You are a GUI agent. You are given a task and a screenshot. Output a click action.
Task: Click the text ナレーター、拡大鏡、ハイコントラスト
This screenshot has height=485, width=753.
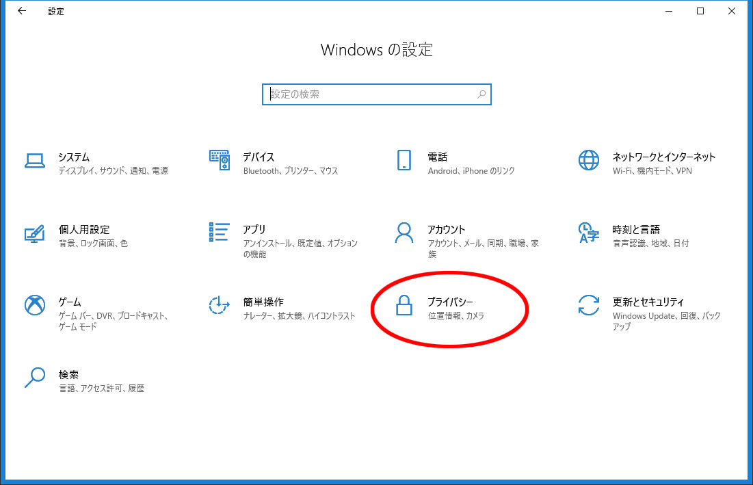pos(299,316)
